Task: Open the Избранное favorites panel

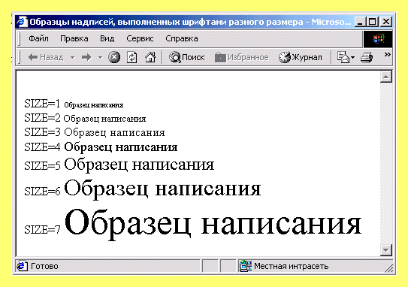Action: (x=241, y=57)
